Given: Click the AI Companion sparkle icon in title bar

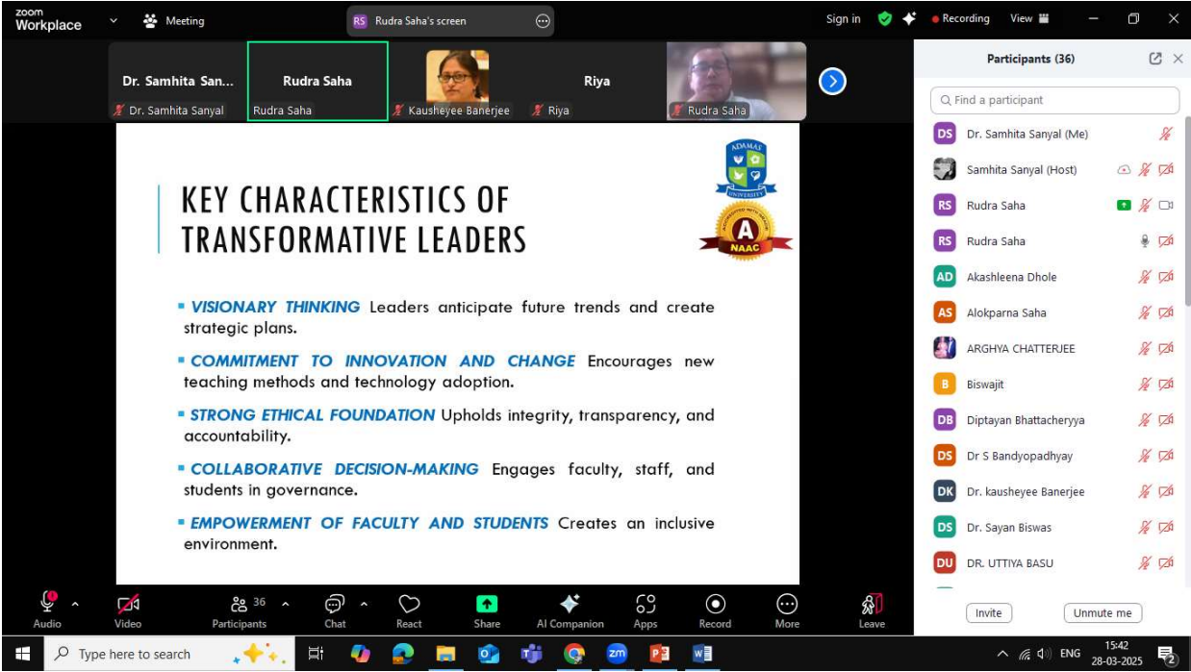Looking at the screenshot, I should (909, 18).
